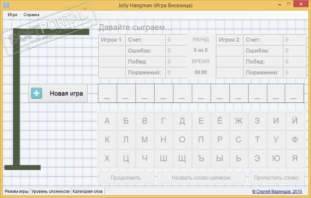The image size is (311, 198).
Task: Select letter Ы
Action: (x=220, y=159)
